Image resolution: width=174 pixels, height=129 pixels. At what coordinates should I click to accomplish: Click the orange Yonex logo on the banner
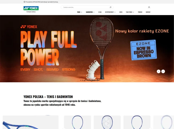point(29,27)
